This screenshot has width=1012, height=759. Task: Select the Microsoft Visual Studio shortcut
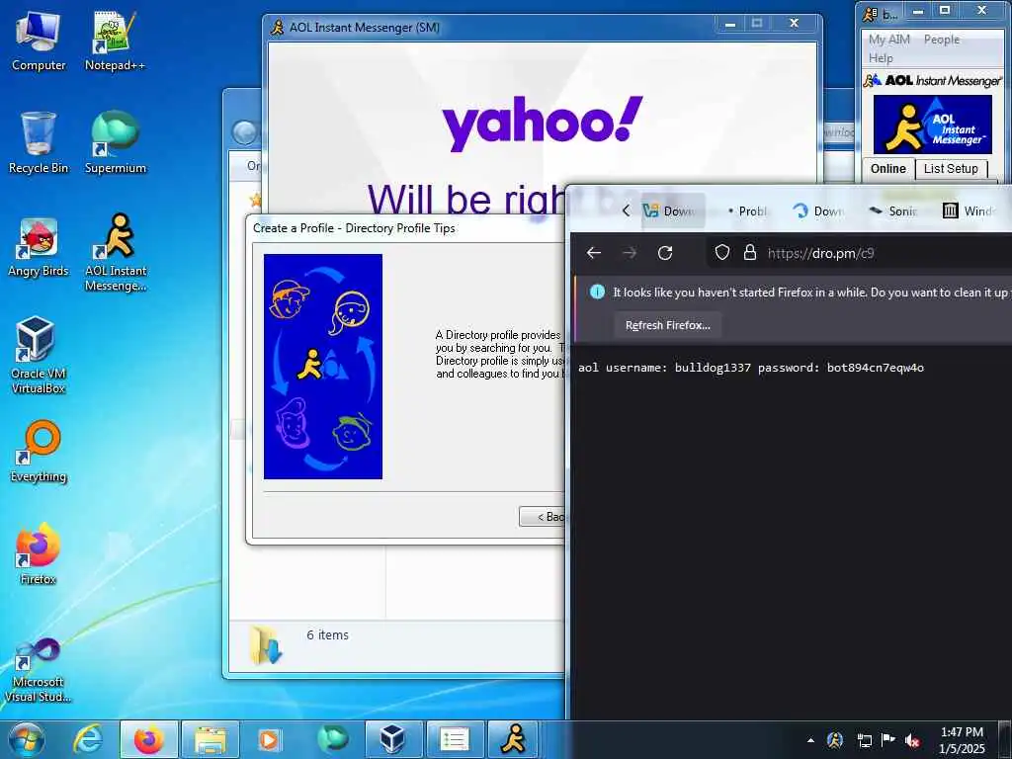pyautogui.click(x=39, y=669)
